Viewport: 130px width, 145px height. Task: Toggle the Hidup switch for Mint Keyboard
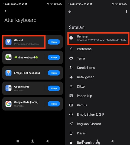54,57
